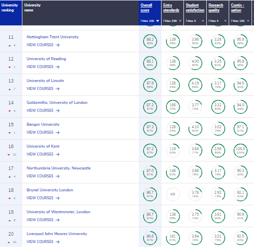Click Northumbria overall score 87.0 circle

point(150,172)
